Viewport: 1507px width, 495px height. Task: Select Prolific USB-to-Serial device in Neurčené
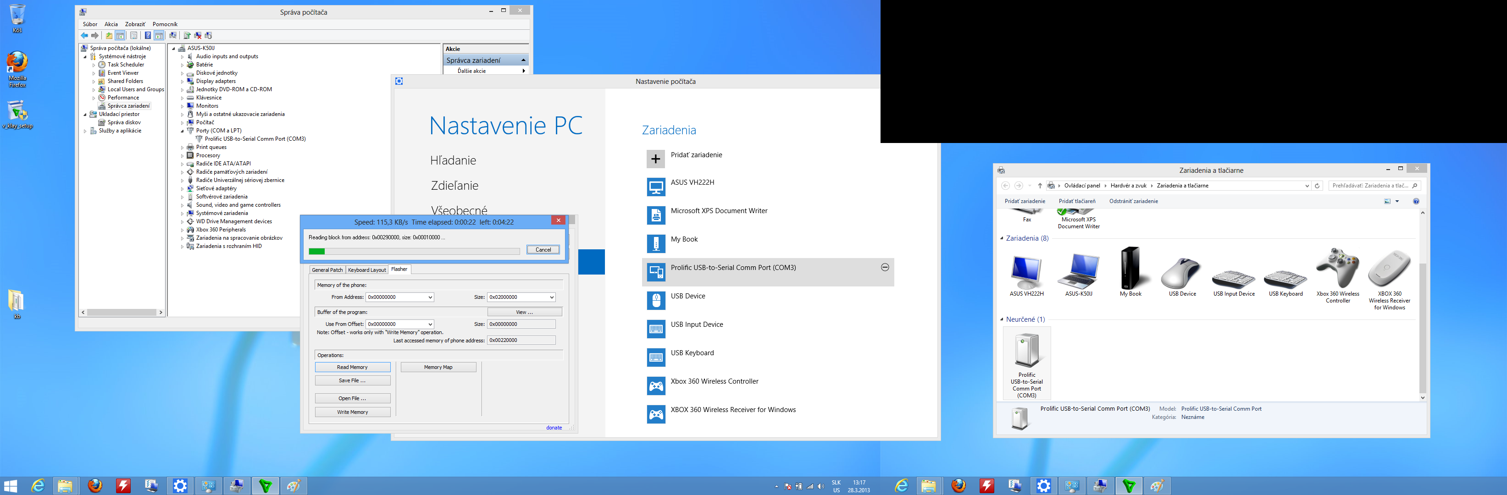[1027, 363]
